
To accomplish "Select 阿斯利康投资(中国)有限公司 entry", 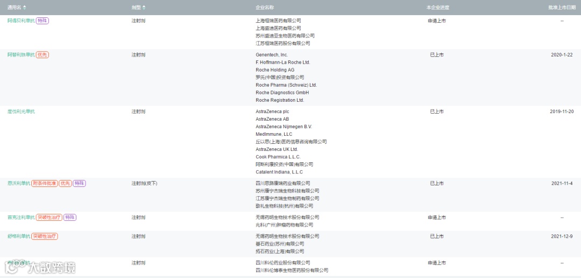I will 284,164.
